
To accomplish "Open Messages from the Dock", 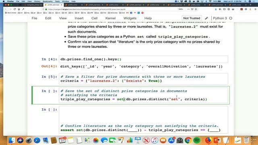I will (x=104, y=141).
